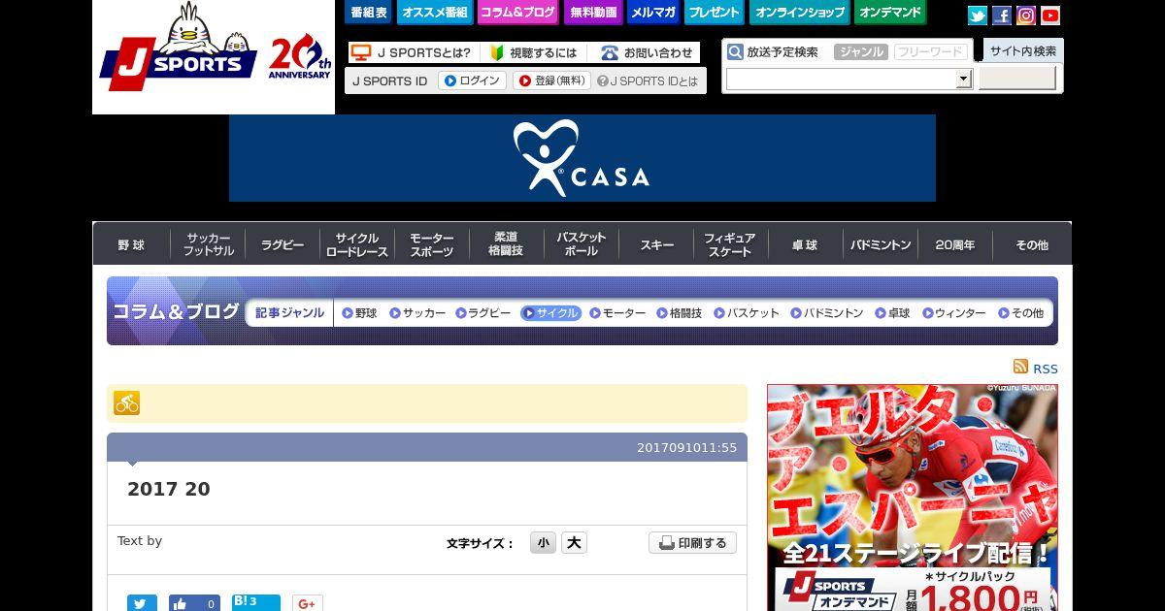Open メルマガ newsletter tab
Viewport: 1165px width, 611px height.
coord(652,13)
